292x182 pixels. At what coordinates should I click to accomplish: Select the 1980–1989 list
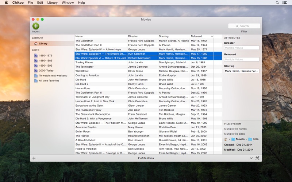coord(52,60)
